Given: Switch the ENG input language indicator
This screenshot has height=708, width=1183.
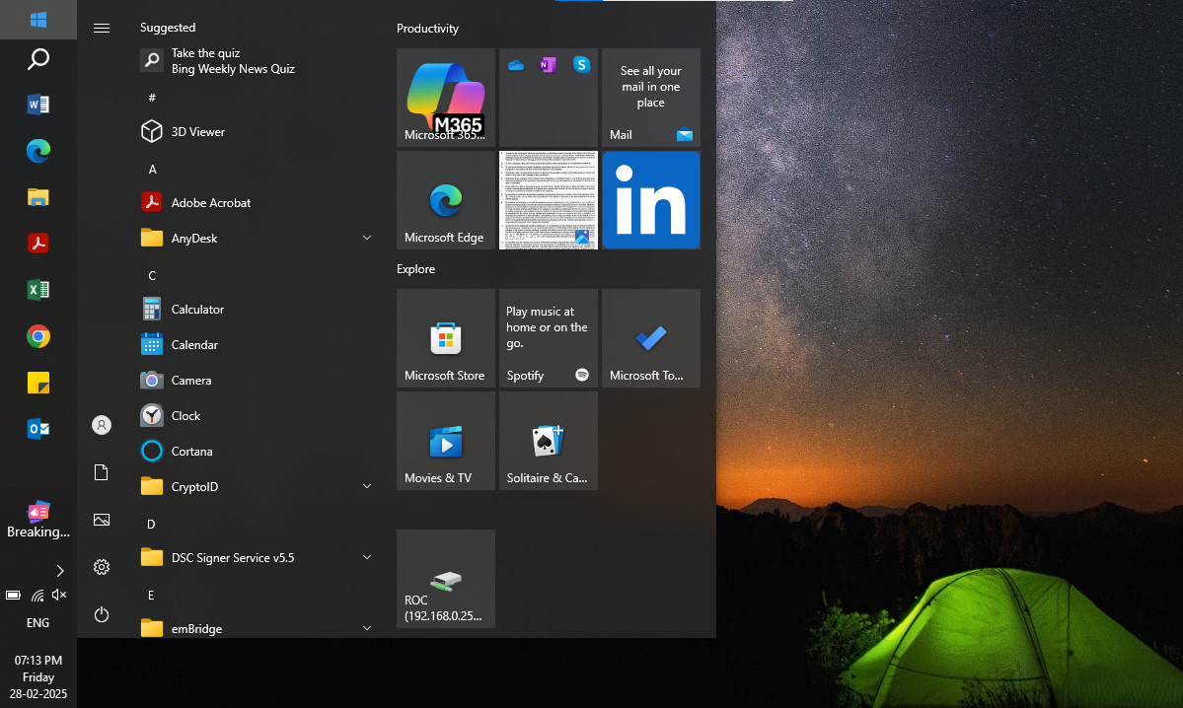Looking at the screenshot, I should tap(37, 623).
